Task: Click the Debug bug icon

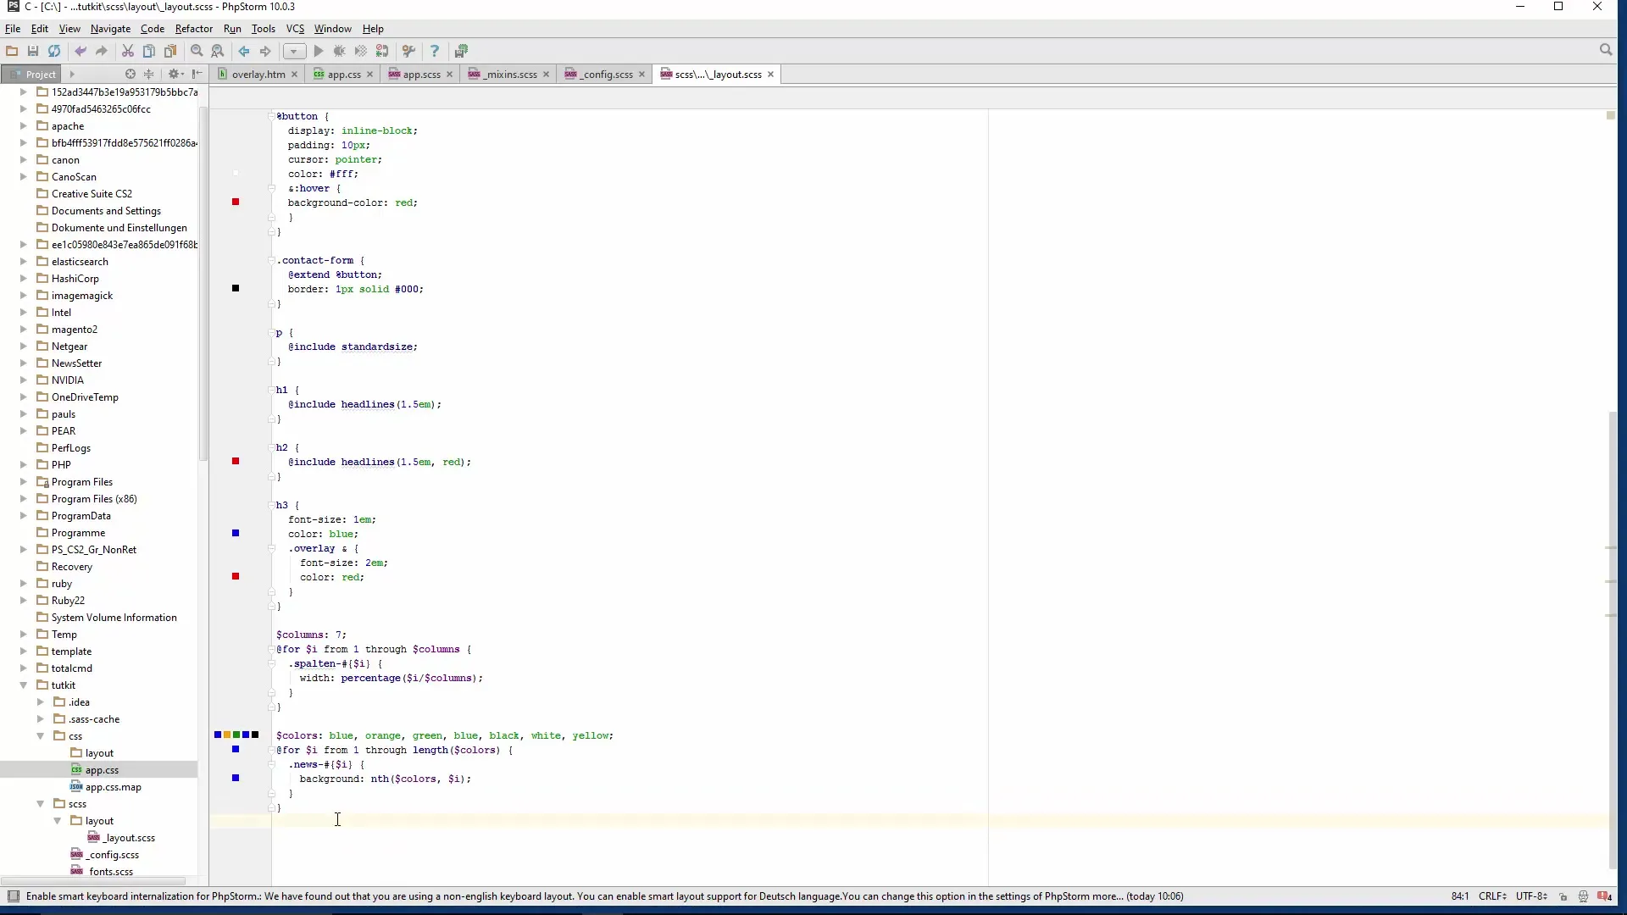Action: click(340, 51)
